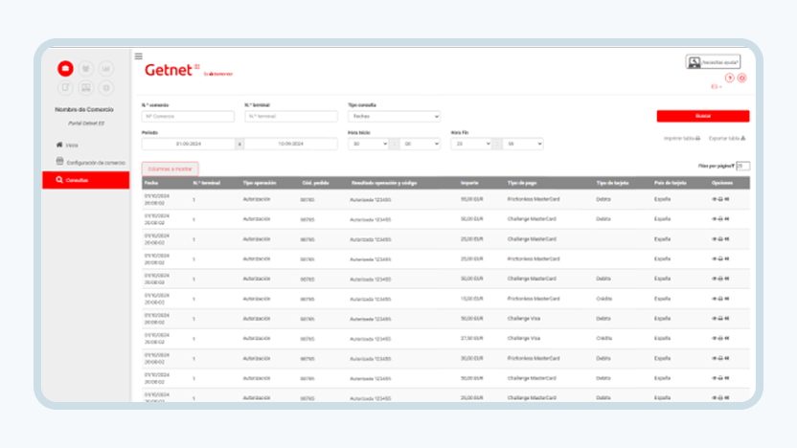Click the Importe column header

[469, 183]
